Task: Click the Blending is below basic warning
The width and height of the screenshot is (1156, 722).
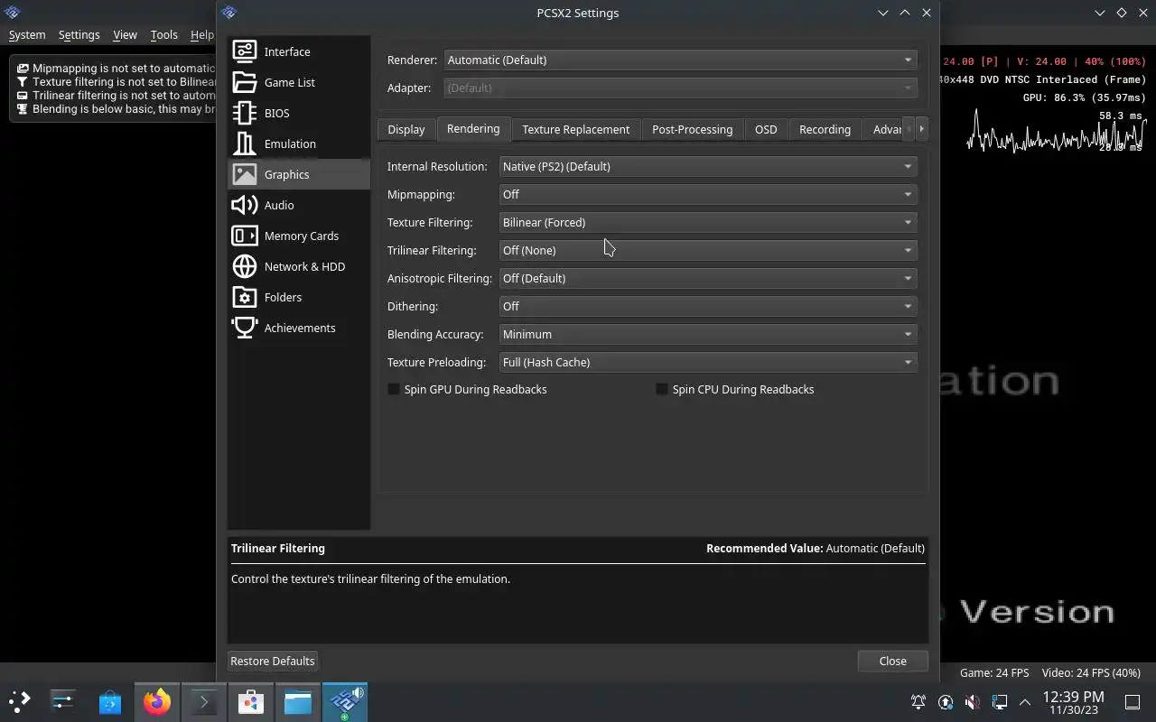Action: (116, 108)
